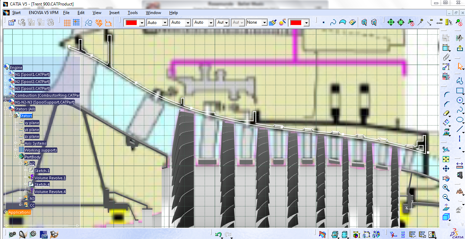Expand the Combustion tree node
465x239 pixels.
[5, 95]
